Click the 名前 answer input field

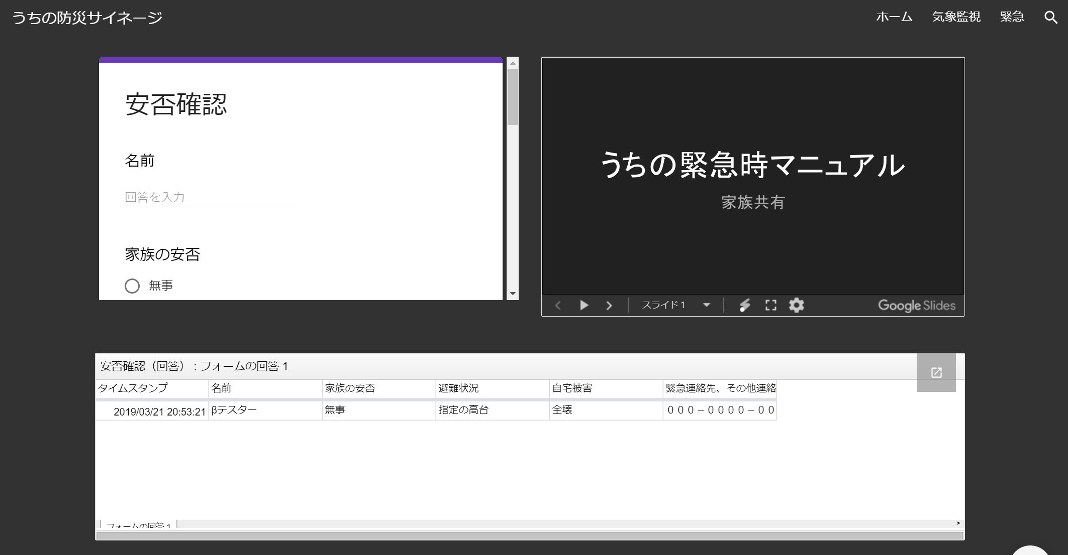pos(211,197)
